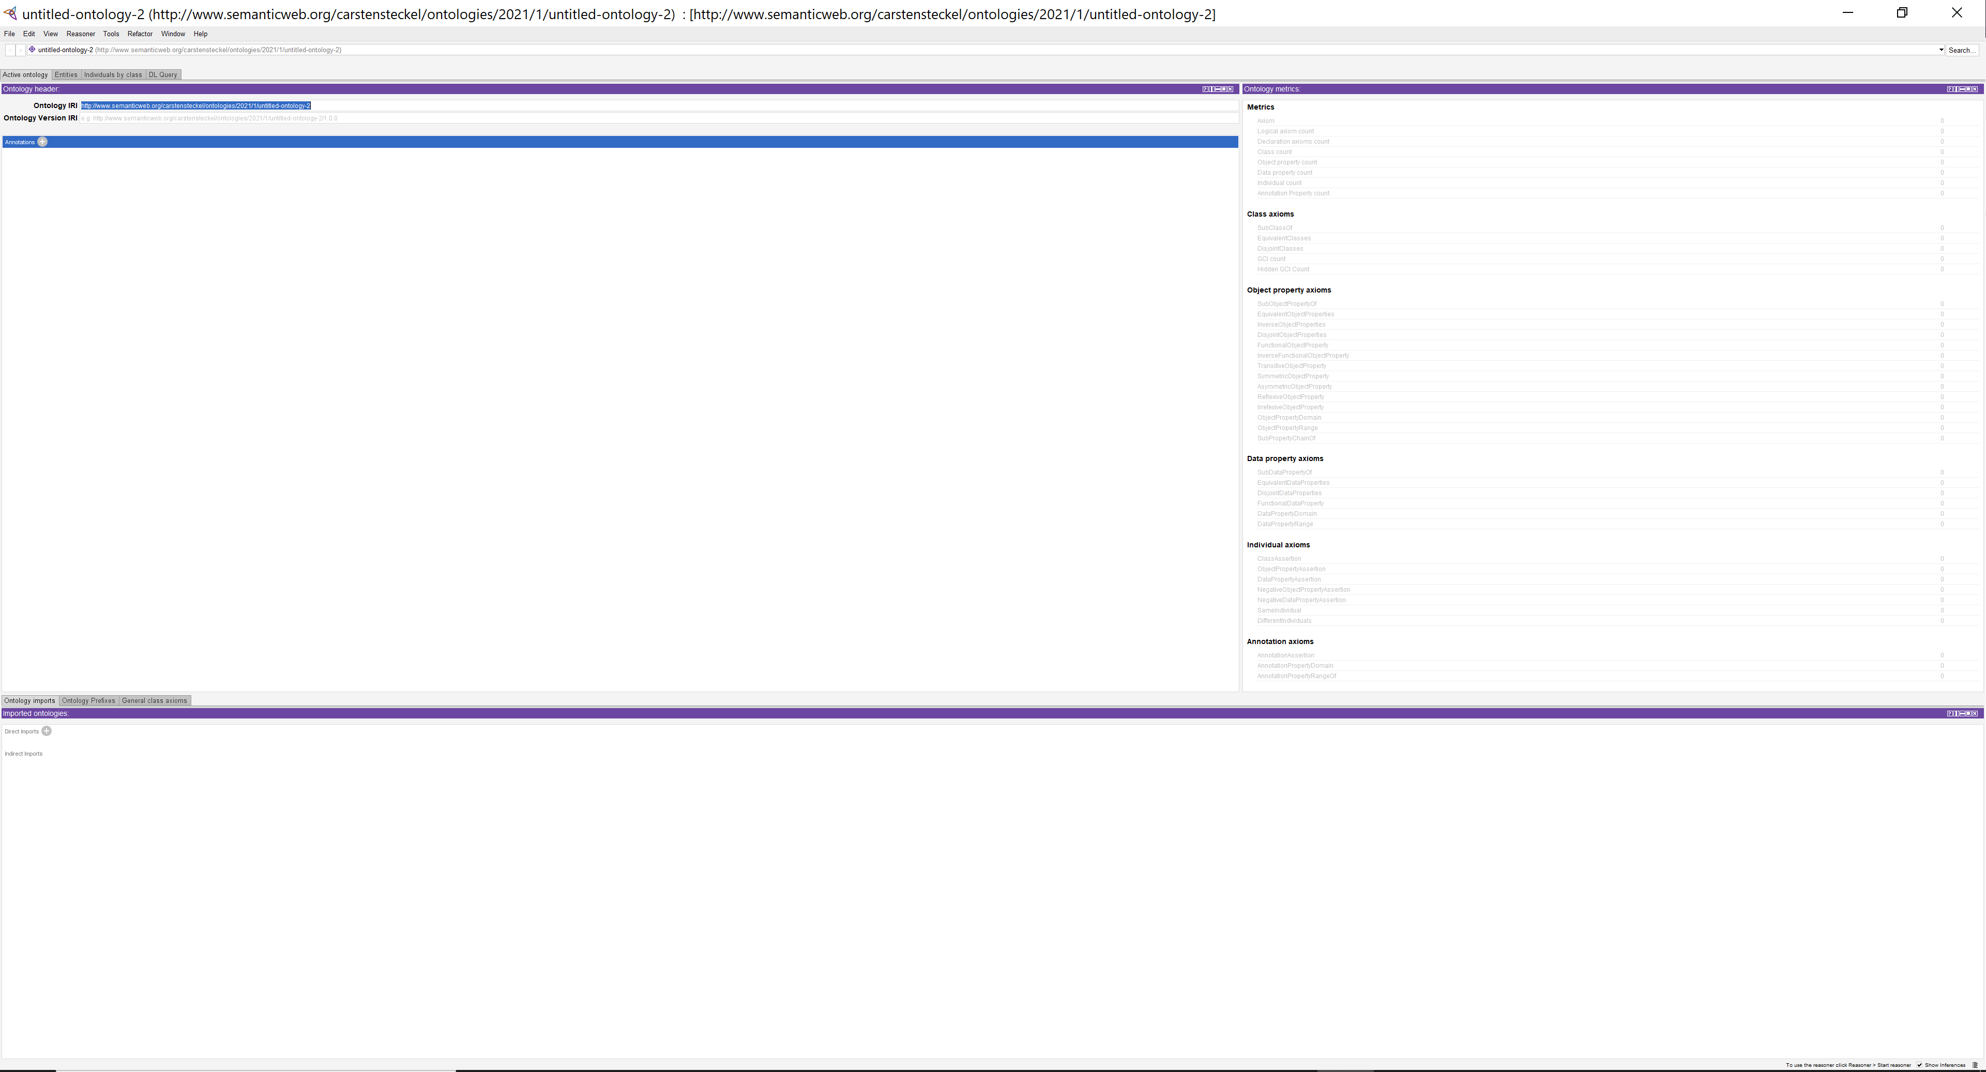Split the Ontology metrics panel vertically
The image size is (1986, 1072).
point(1956,89)
